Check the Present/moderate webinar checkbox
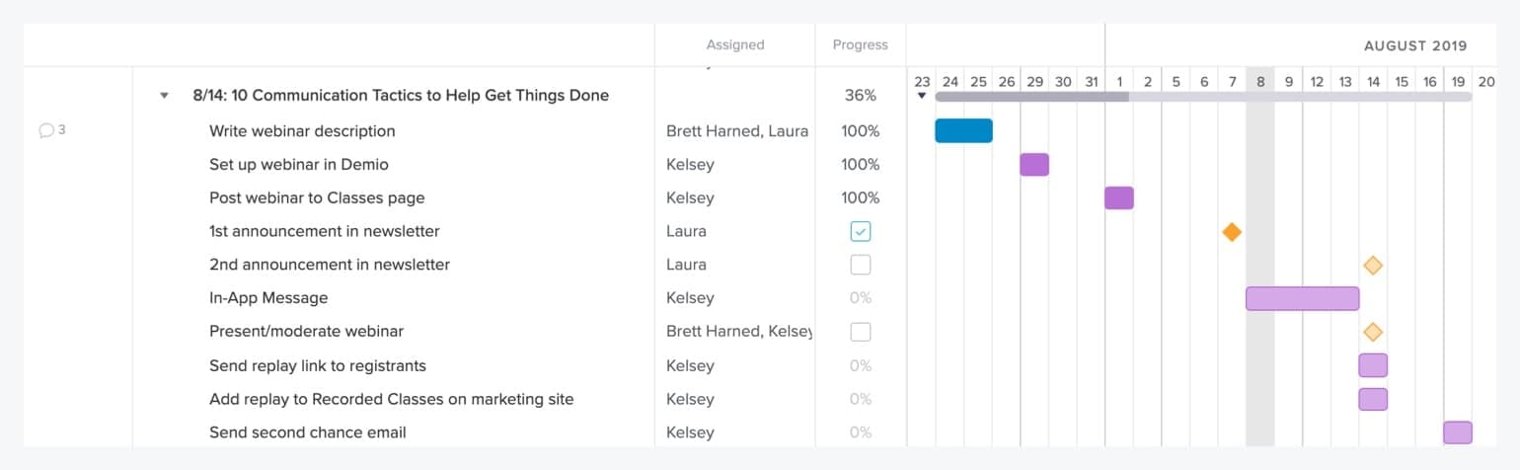This screenshot has width=1520, height=470. [x=861, y=332]
